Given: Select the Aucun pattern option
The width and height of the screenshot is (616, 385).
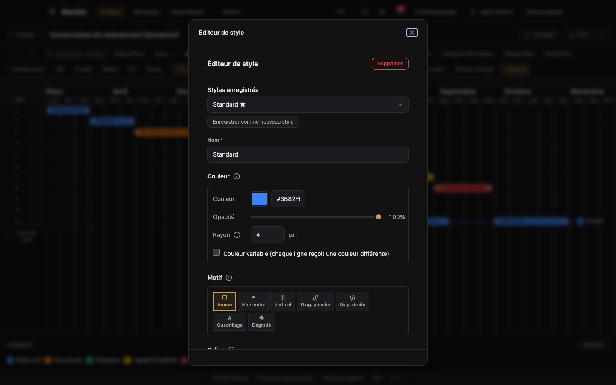Looking at the screenshot, I should 225,301.
